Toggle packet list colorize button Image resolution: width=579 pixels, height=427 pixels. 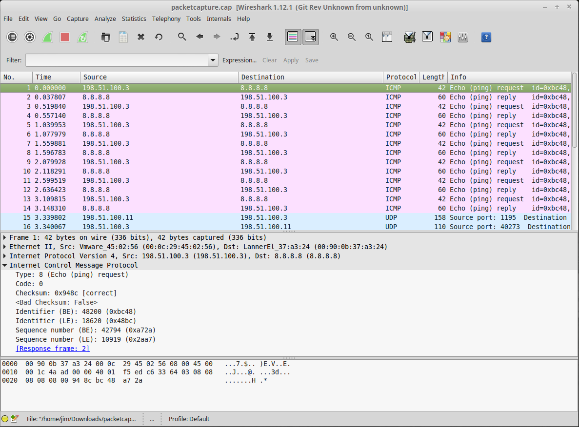pos(293,37)
